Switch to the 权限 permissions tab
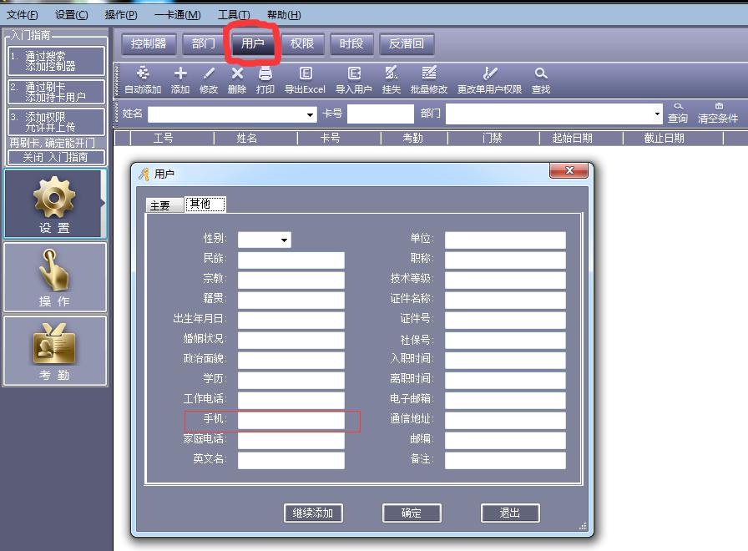The width and height of the screenshot is (748, 551). click(x=301, y=43)
